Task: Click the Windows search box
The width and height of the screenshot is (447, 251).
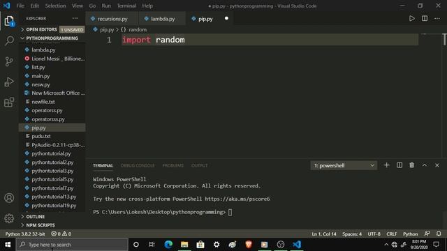Action: coord(72,245)
